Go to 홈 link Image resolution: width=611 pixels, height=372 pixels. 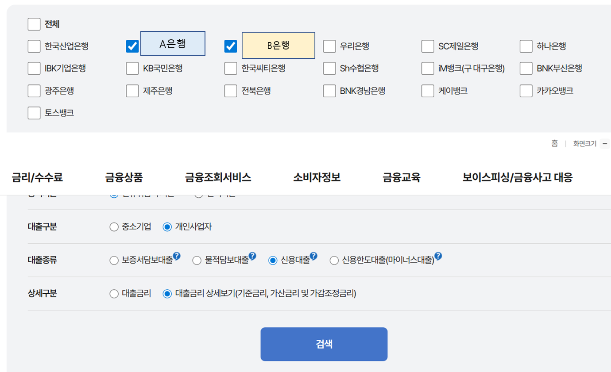pos(554,144)
